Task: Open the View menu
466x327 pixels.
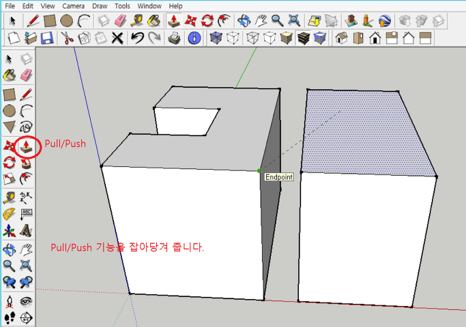Action: coord(48,6)
